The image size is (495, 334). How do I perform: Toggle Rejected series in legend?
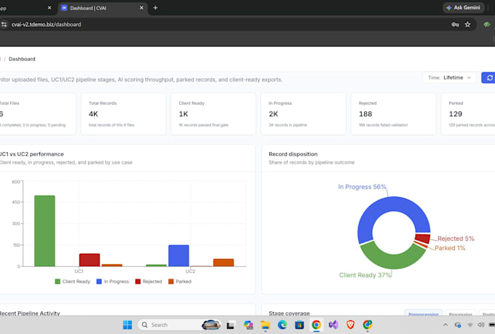148,282
